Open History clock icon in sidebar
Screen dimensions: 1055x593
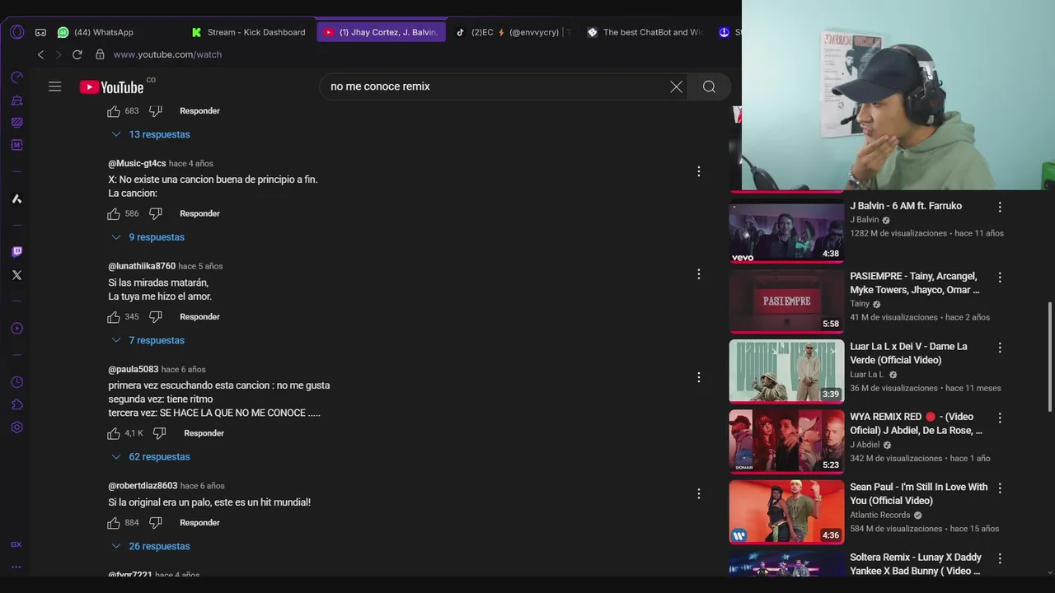pyautogui.click(x=16, y=382)
